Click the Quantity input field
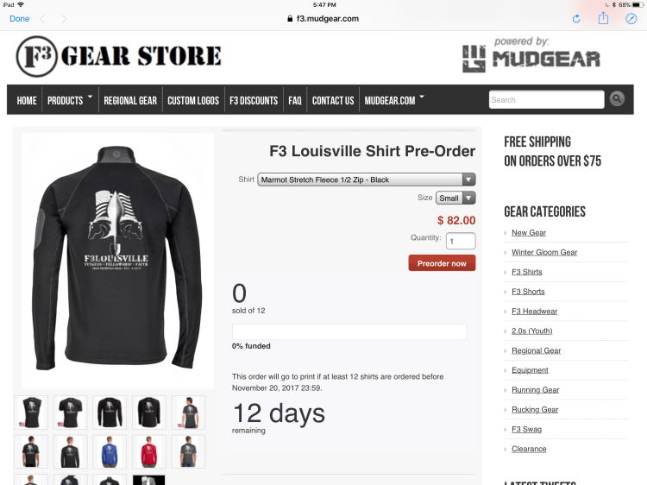Screen dimensions: 647x485 [x=461, y=241]
